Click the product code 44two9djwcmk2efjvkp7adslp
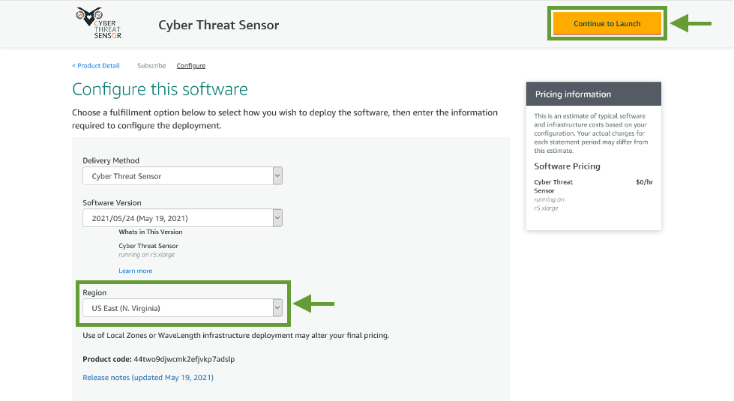Image resolution: width=734 pixels, height=401 pixels. click(x=184, y=359)
